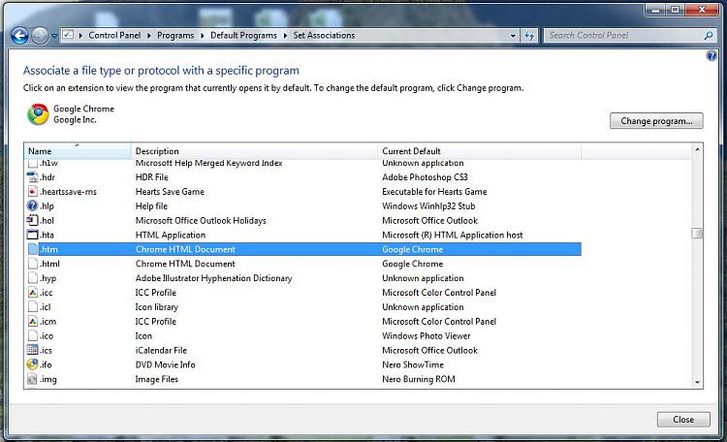Viewport: 727px width, 442px height.
Task: Select the .html file icon
Action: pos(32,264)
